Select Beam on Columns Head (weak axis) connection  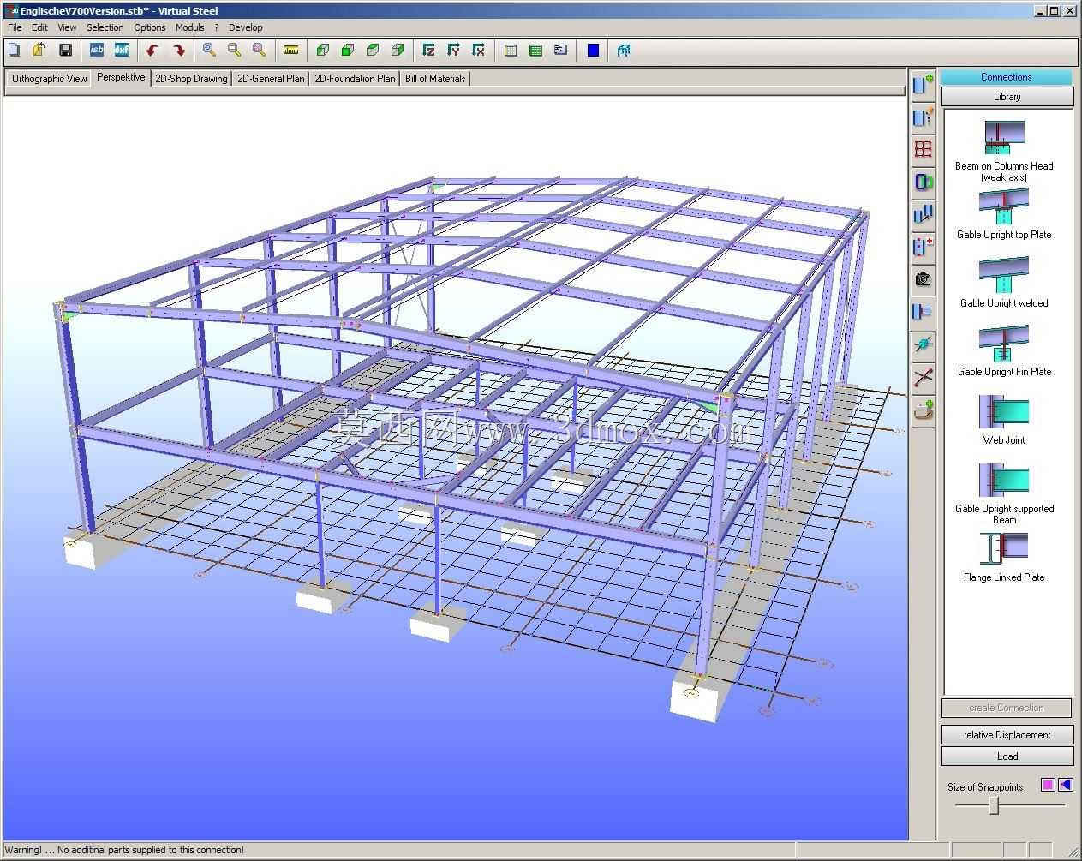point(1004,151)
